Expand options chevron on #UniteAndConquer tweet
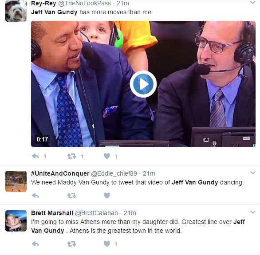 253,173
